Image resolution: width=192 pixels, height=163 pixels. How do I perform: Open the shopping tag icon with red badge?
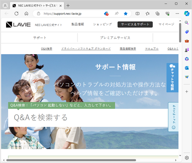click(x=106, y=13)
